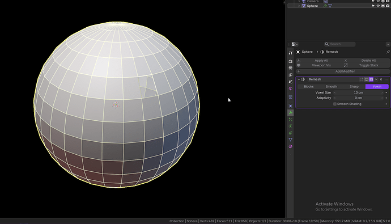391x224 pixels.
Task: Open the Object Data mesh tab
Action: pyautogui.click(x=291, y=140)
